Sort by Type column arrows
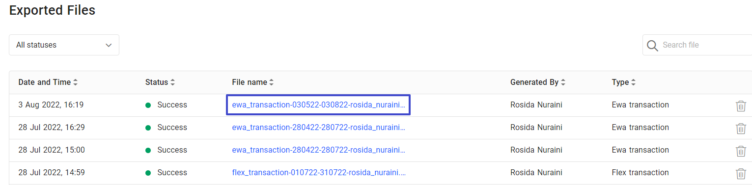This screenshot has width=752, height=185. [634, 82]
